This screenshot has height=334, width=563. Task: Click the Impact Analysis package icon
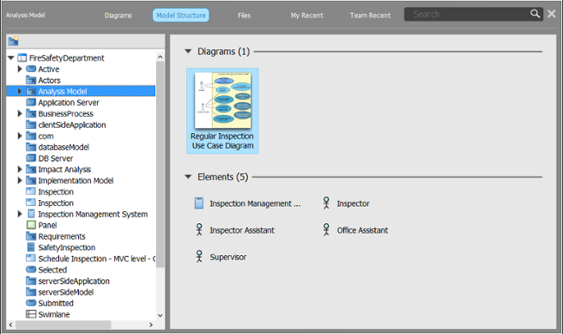click(x=31, y=169)
